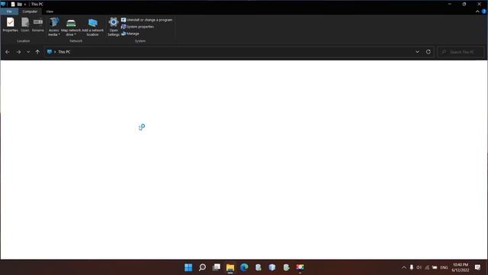This screenshot has width=488, height=275.
Task: Go back using the back arrow
Action: pos(8,52)
